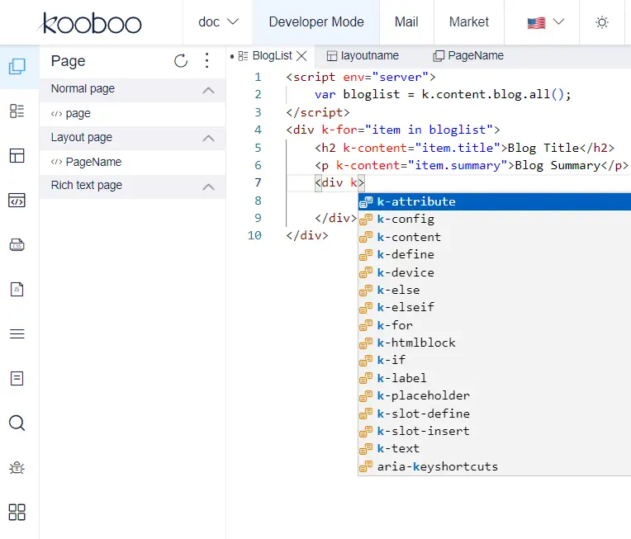Switch to the layoutname tab
Screen dimensions: 631x539
coord(363,56)
